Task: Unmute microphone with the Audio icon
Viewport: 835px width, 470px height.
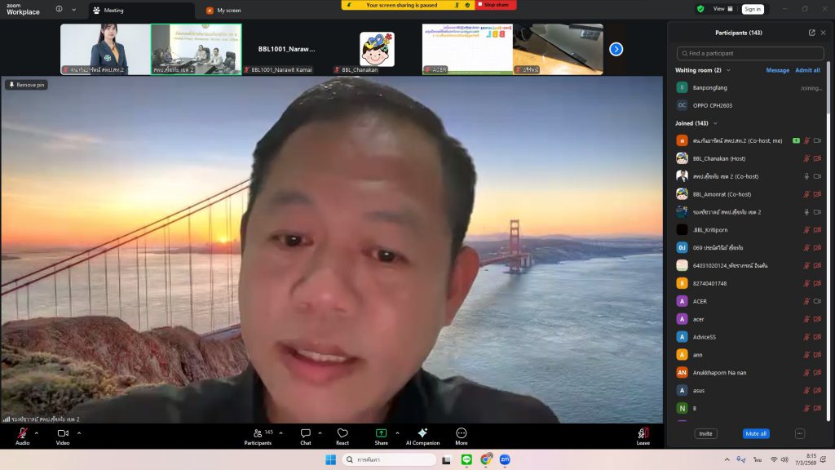Action: click(22, 433)
